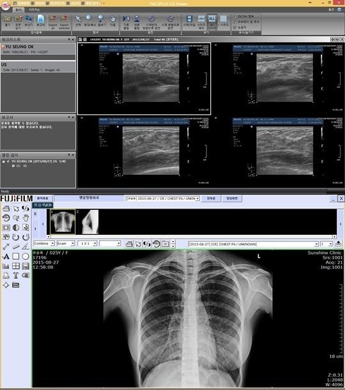
Task: Select the double-arrow distance tool in Fujifilm palette
Action: click(6, 247)
